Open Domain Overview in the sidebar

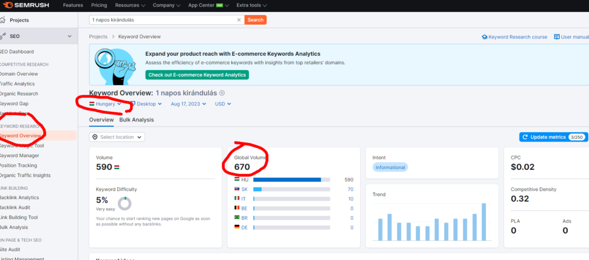coord(19,74)
